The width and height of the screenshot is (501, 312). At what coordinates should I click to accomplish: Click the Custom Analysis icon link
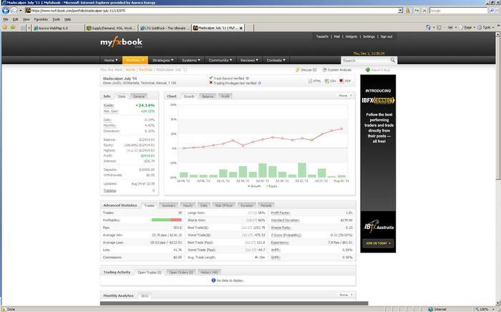click(x=337, y=69)
